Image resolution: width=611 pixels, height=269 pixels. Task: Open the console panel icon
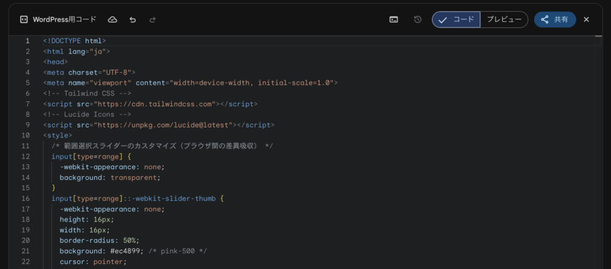394,20
